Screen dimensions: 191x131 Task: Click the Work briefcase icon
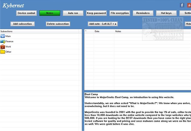tap(3, 47)
